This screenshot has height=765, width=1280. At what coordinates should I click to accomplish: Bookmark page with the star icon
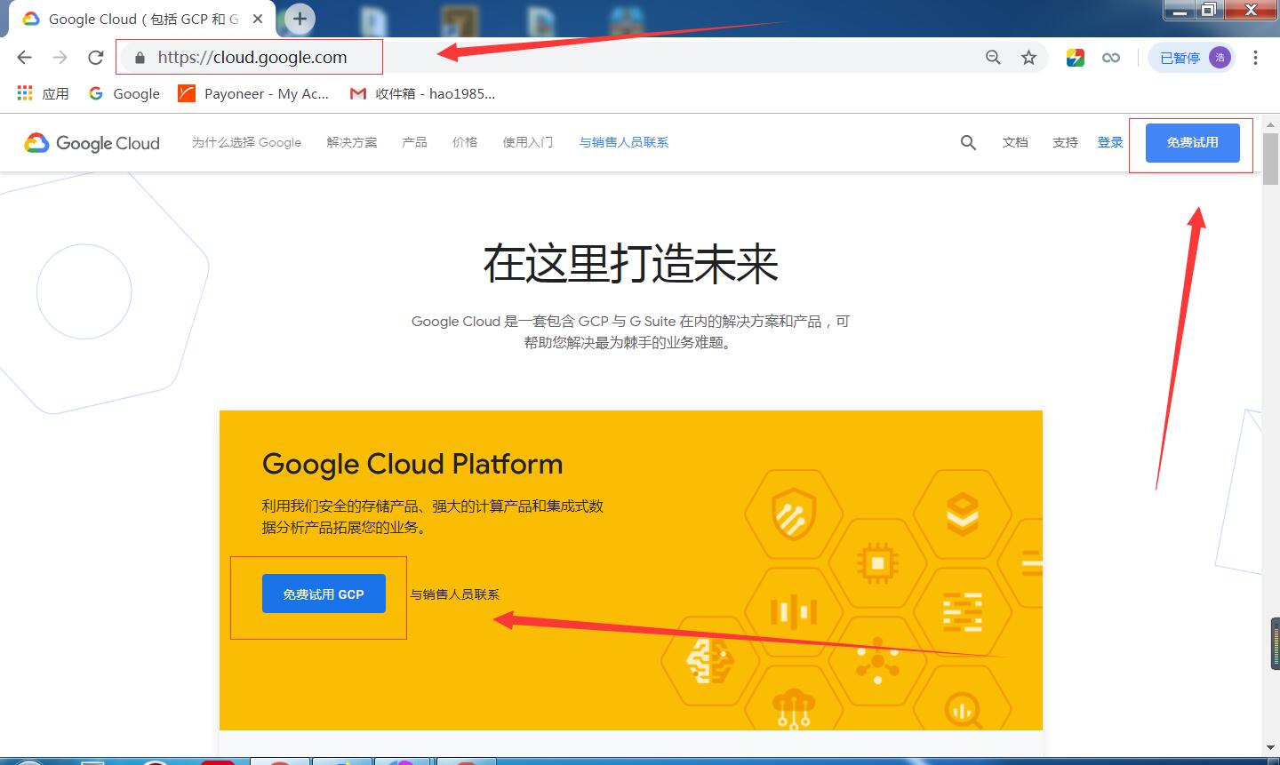tap(1028, 58)
